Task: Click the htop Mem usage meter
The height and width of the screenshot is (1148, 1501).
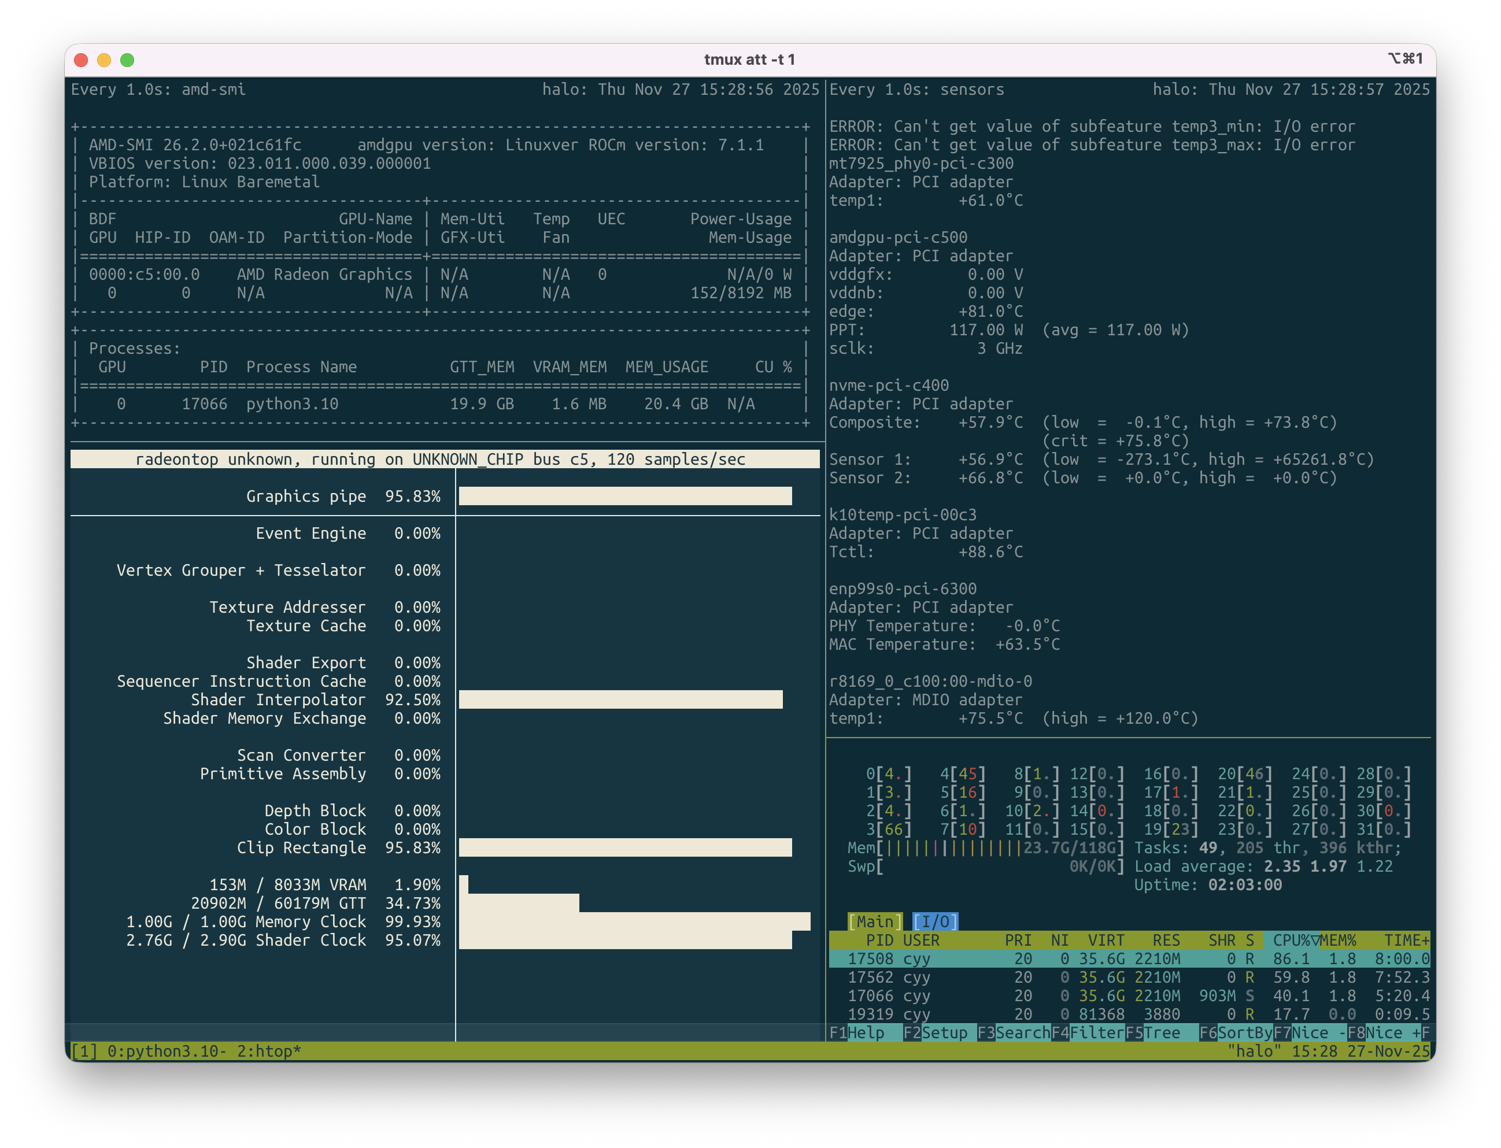Action: tap(984, 848)
